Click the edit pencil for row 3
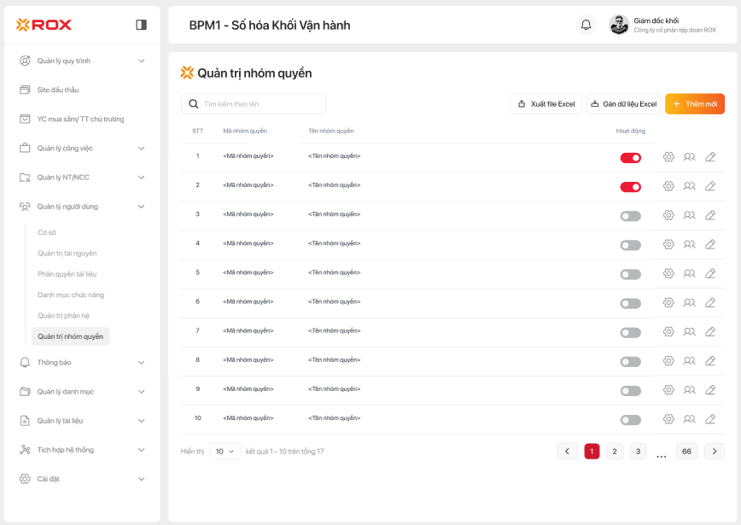This screenshot has width=741, height=525. coord(710,215)
